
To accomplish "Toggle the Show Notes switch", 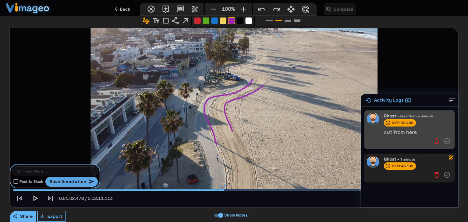I will pos(219,215).
